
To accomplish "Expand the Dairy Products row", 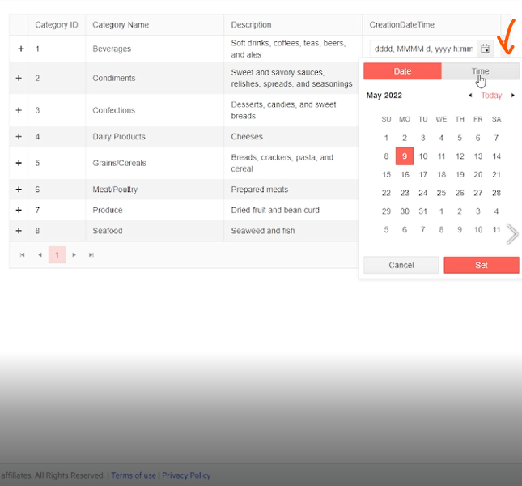I will click(x=19, y=137).
